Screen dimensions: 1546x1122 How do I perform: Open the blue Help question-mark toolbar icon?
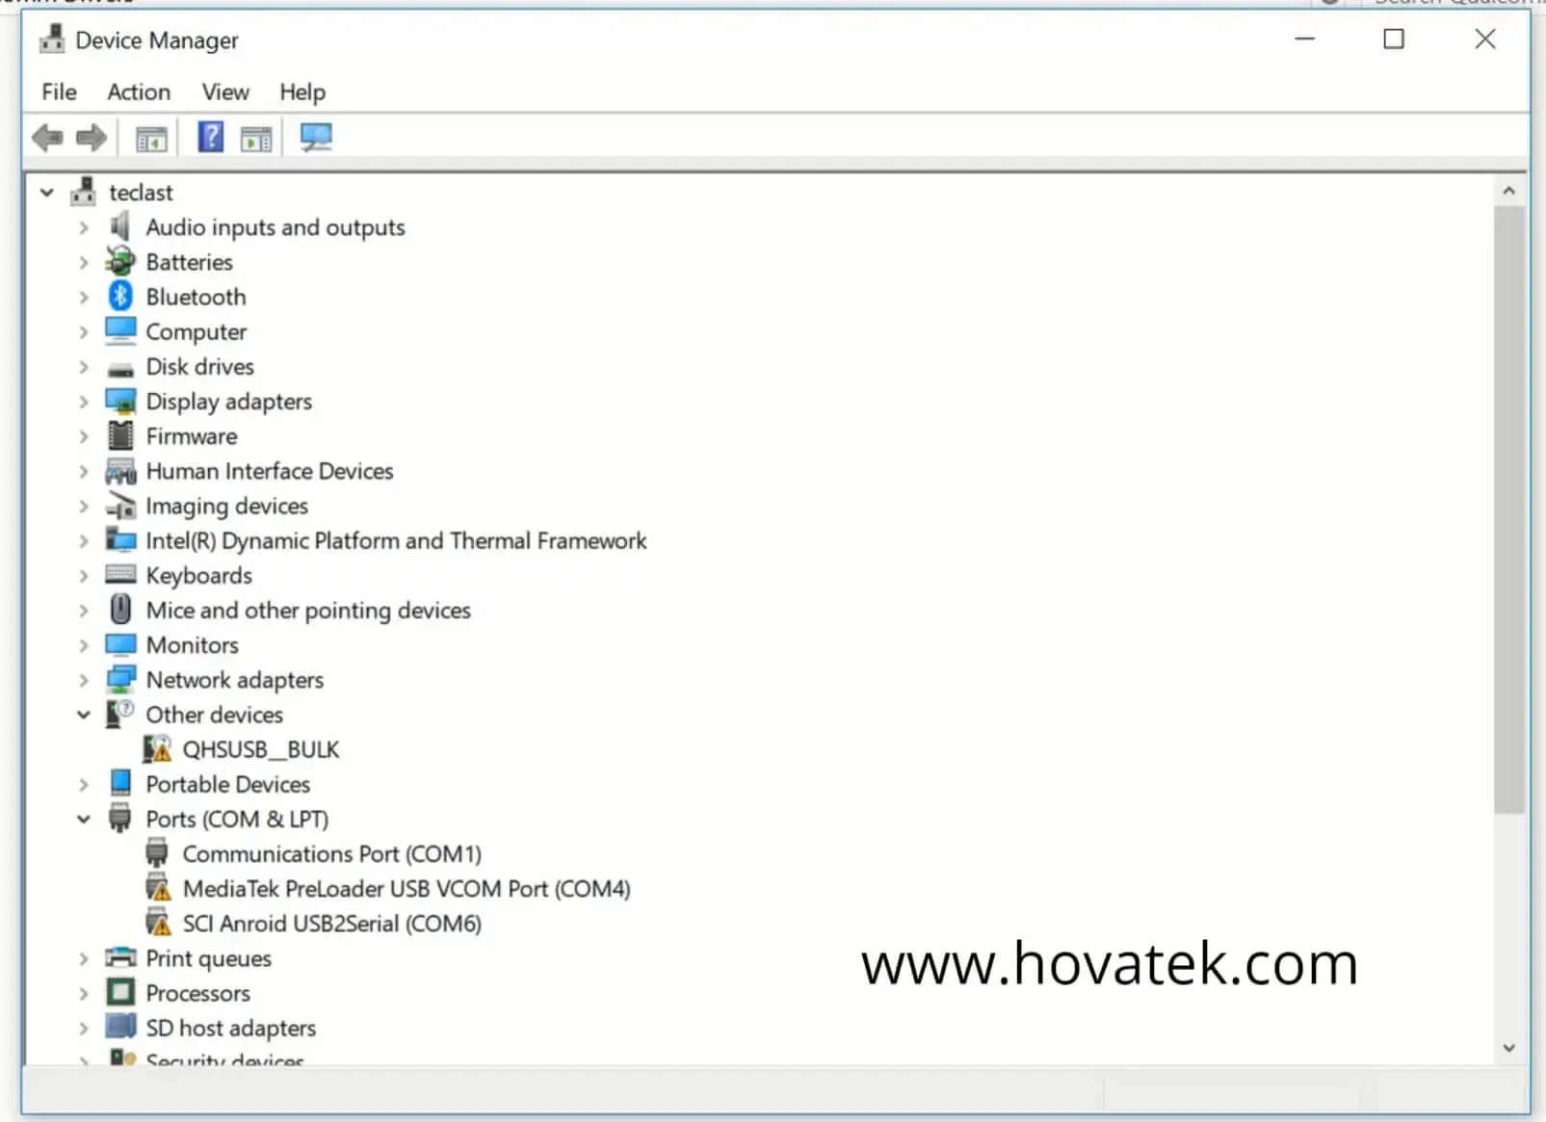[x=210, y=138]
